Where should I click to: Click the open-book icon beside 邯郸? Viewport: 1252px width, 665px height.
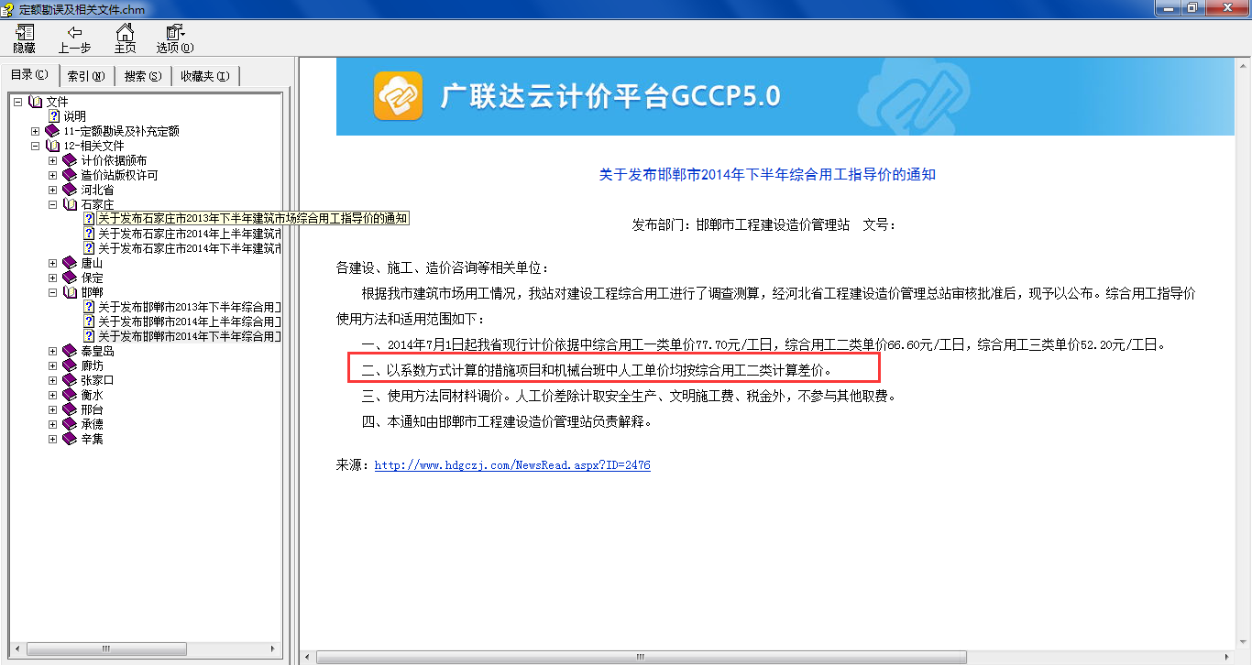[x=70, y=292]
